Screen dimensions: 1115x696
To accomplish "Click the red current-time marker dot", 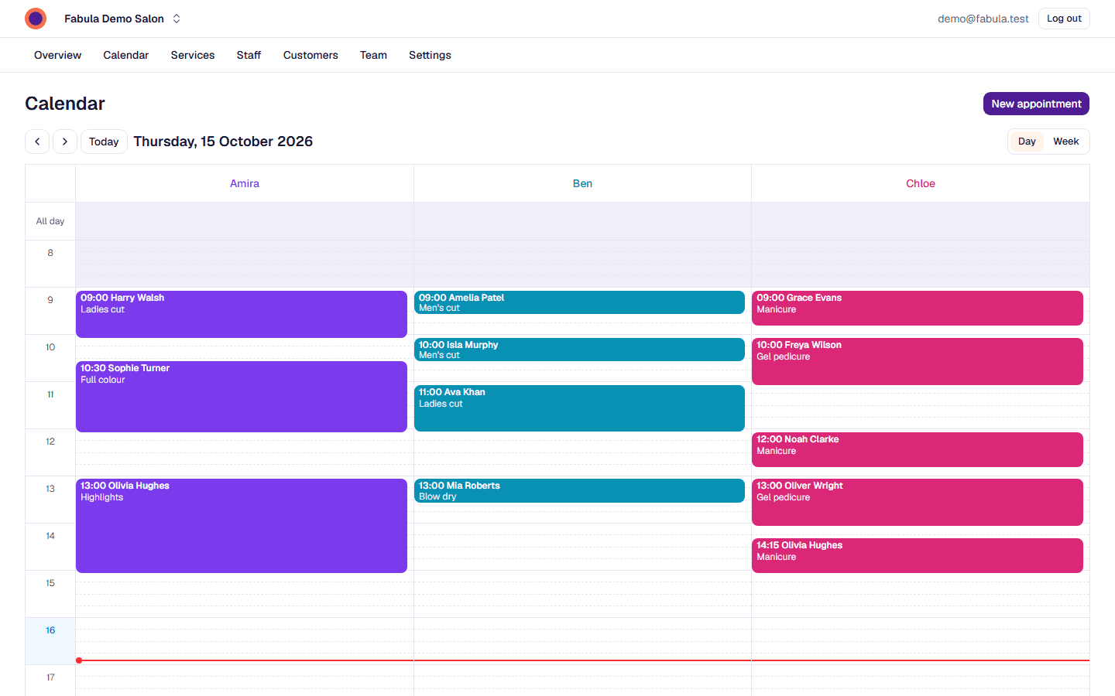I will (x=79, y=660).
